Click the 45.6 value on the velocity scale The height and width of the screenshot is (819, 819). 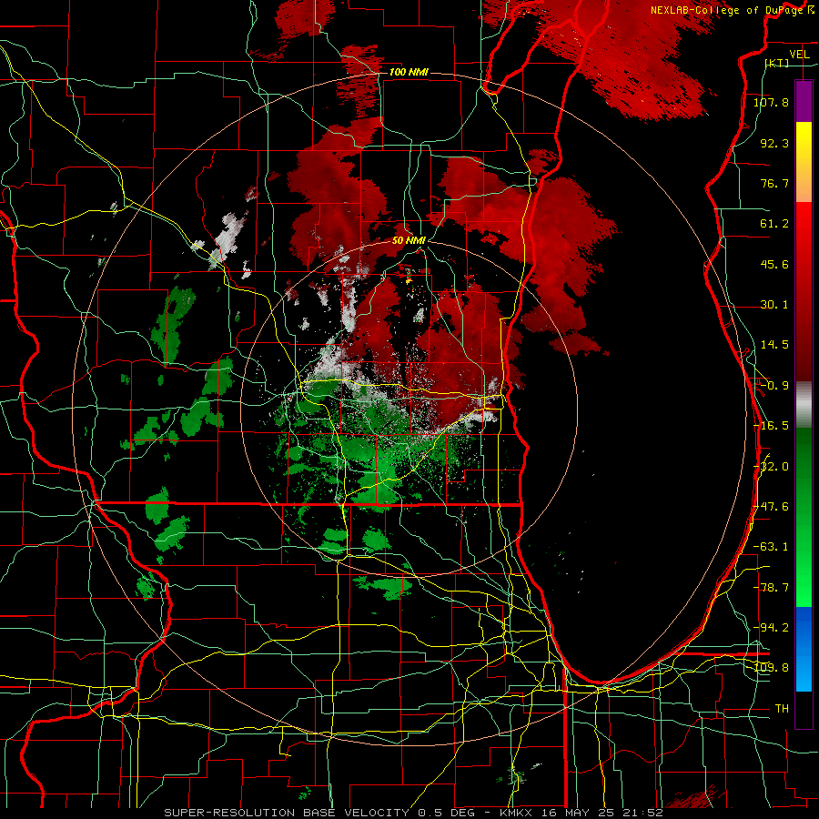[x=774, y=264]
